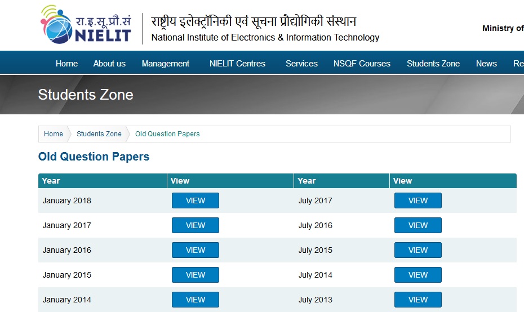Viewport: 524px width, 312px height.
Task: View January 2018 question papers
Action: coord(196,200)
